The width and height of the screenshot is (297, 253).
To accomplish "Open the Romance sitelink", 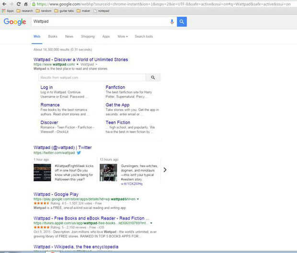I will click(50, 105).
